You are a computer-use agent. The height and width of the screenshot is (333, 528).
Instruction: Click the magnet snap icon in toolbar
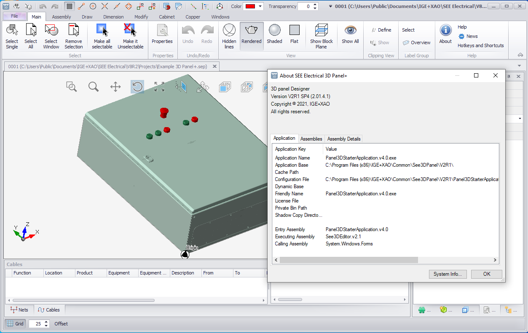tap(167, 6)
